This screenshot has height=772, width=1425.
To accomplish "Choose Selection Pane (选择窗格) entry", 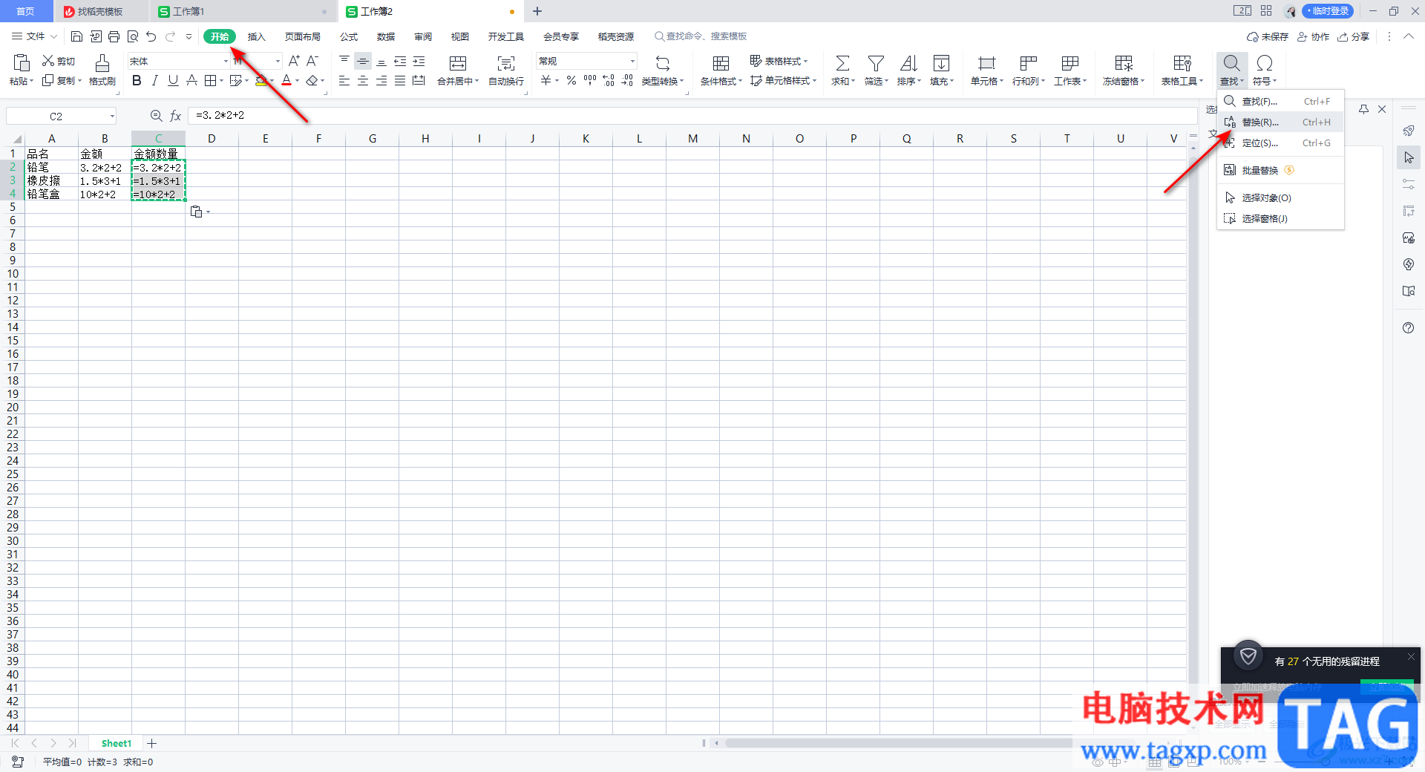I will tap(1280, 219).
